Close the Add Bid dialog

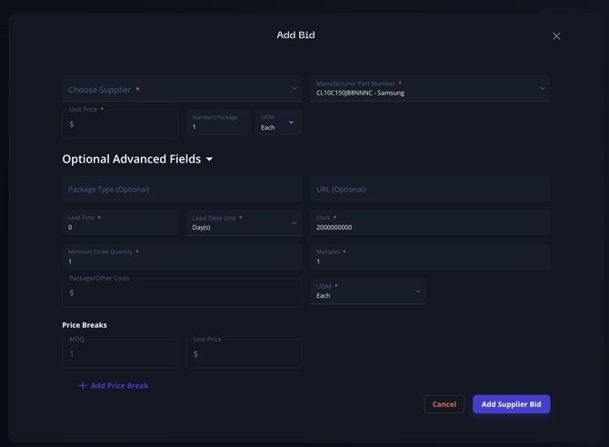tap(556, 36)
